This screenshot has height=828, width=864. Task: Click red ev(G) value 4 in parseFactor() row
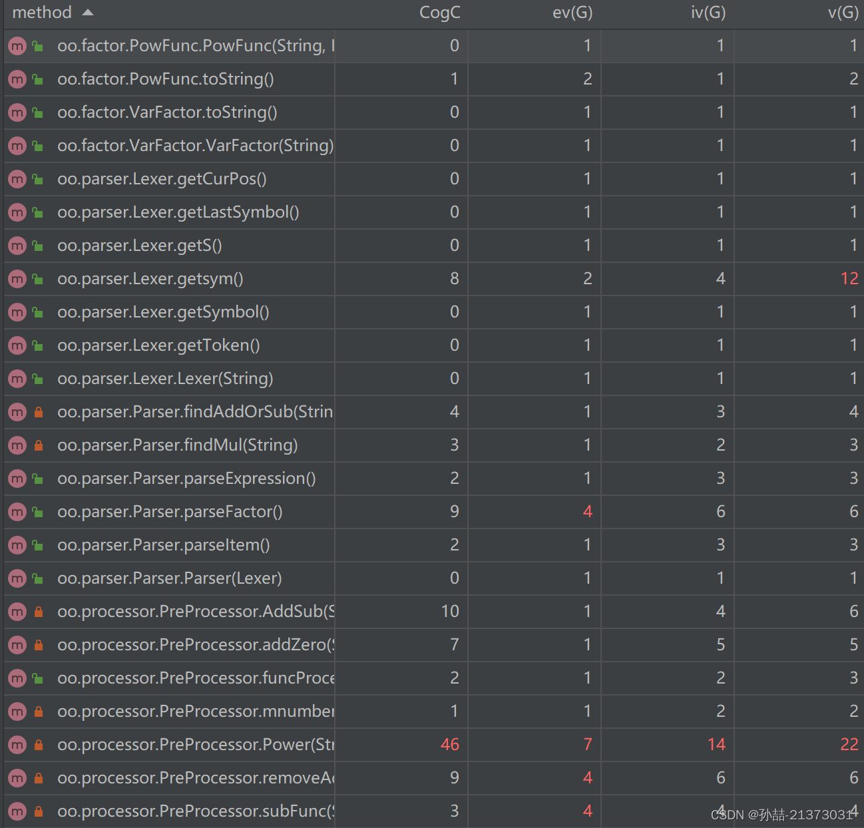(x=588, y=512)
